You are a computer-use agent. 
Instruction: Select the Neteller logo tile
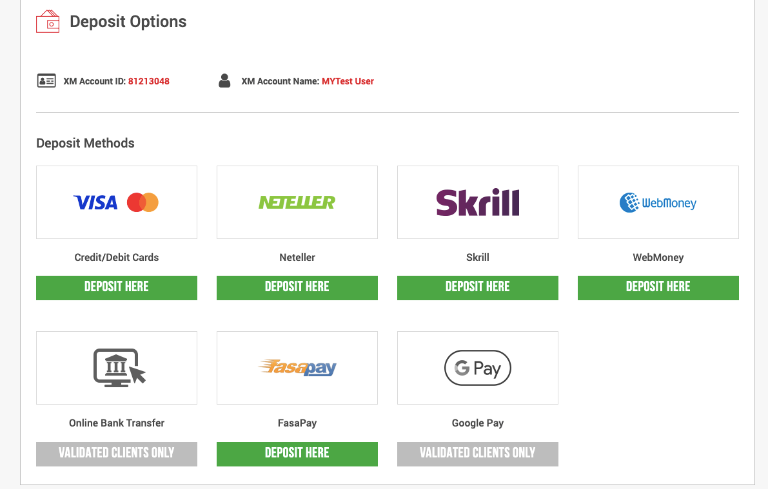[297, 202]
